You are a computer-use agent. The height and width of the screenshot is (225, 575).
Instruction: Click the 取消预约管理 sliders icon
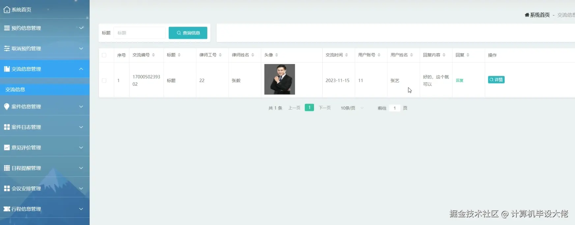pos(7,48)
